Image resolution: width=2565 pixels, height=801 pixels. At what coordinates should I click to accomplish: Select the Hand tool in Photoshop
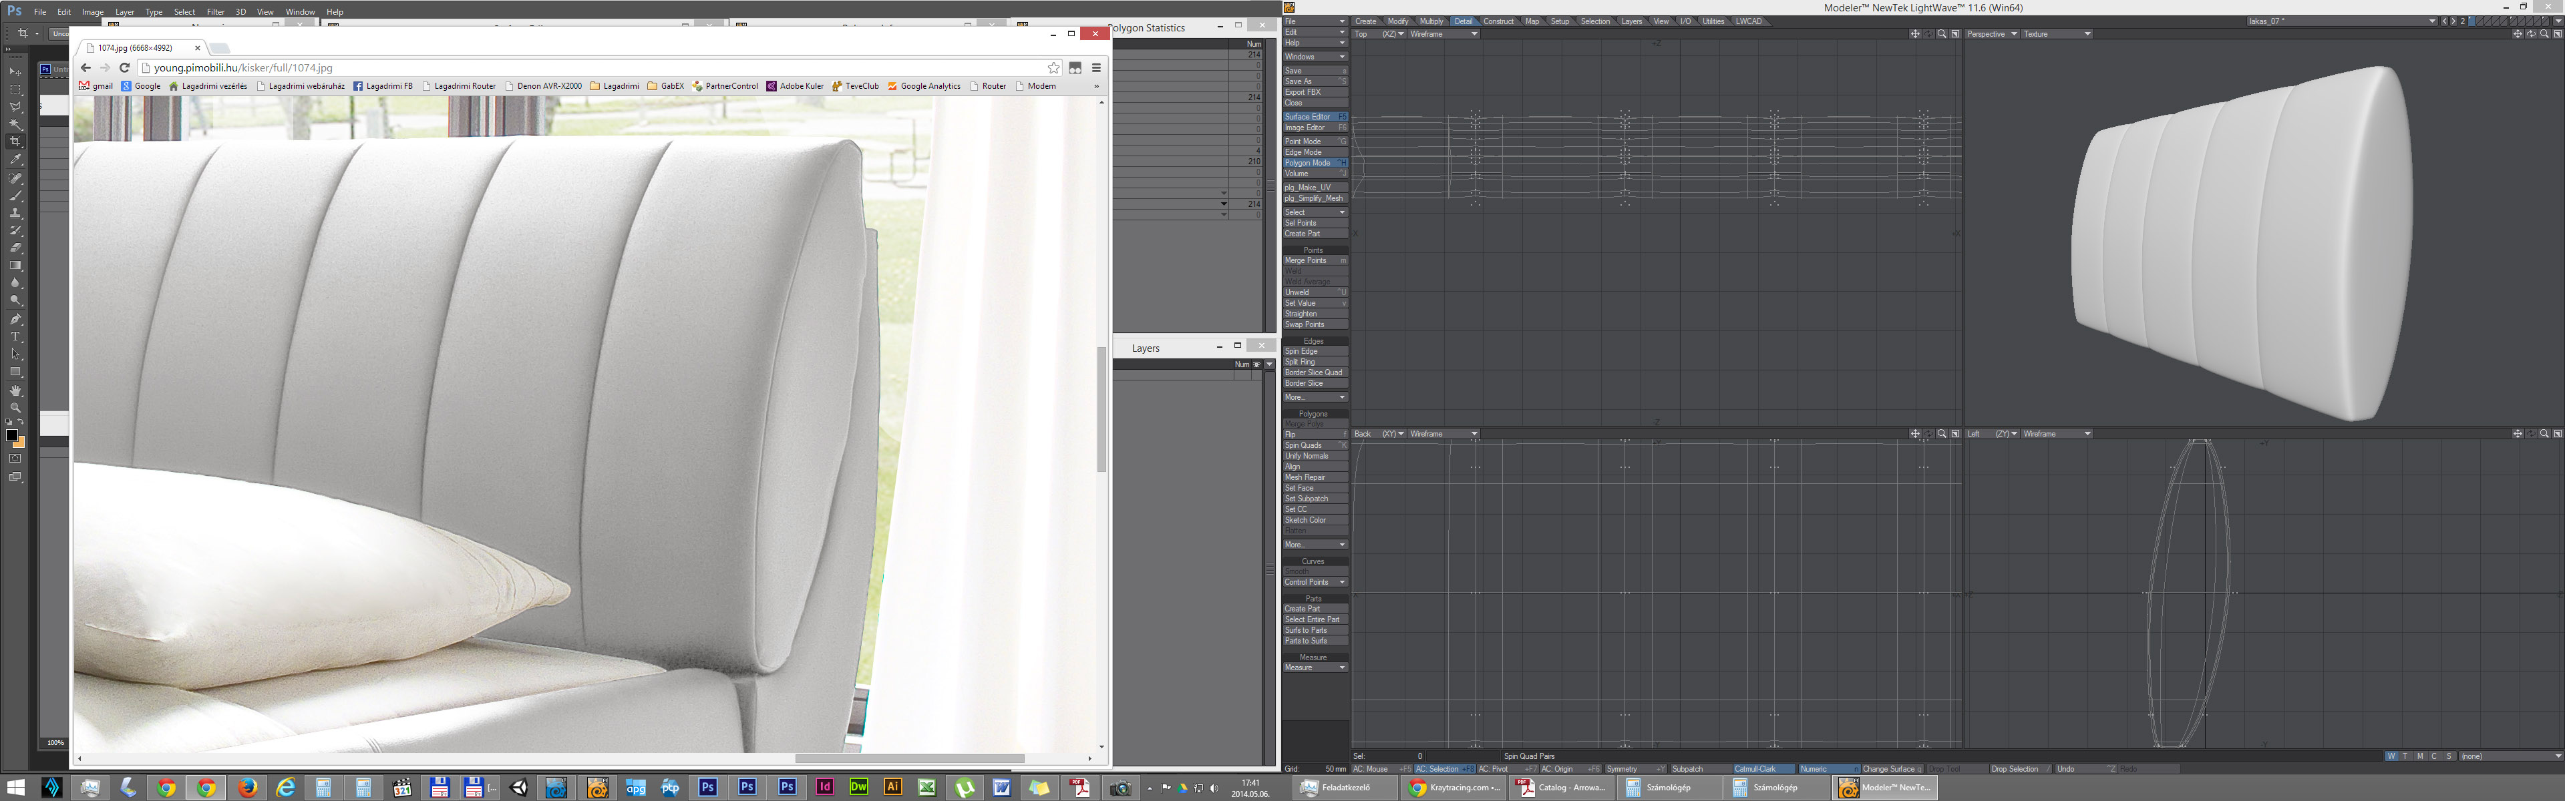[x=15, y=391]
